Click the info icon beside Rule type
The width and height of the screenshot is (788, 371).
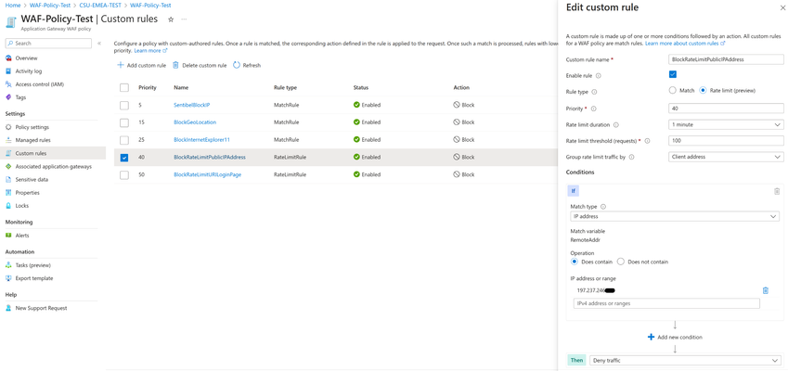[595, 93]
